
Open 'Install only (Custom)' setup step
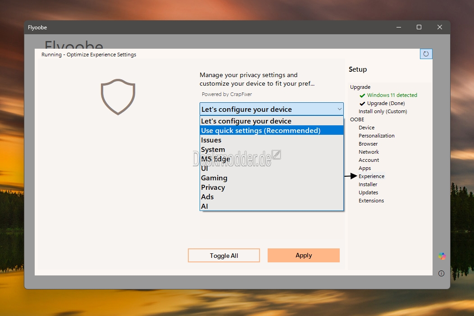(x=383, y=111)
